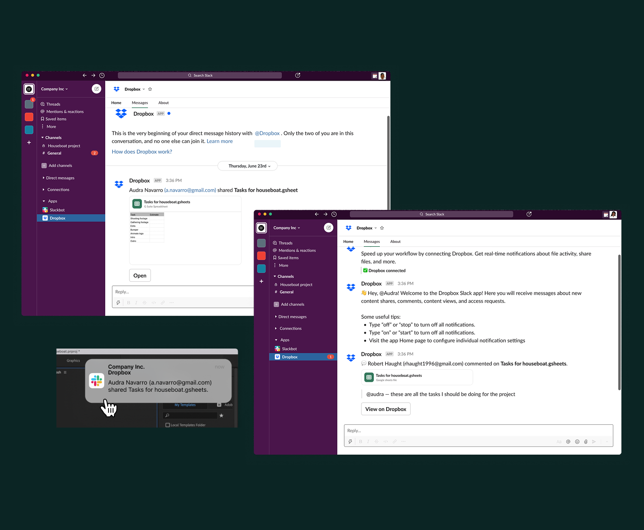Open shortcuts lightning icon in front reply box

coord(350,441)
